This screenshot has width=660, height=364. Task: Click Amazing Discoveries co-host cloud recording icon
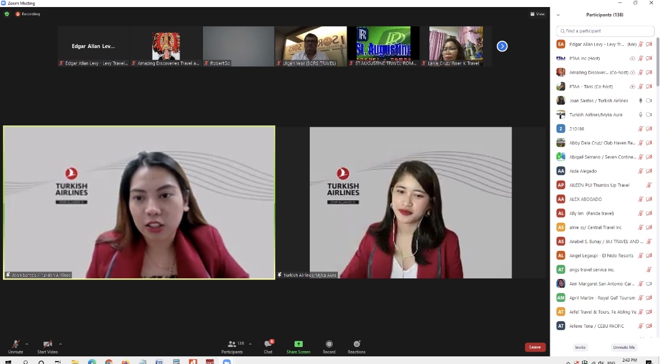click(632, 72)
